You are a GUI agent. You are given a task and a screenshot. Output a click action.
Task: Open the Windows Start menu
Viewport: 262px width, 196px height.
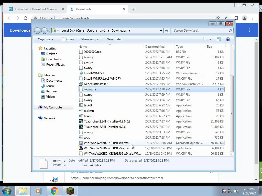7,191
